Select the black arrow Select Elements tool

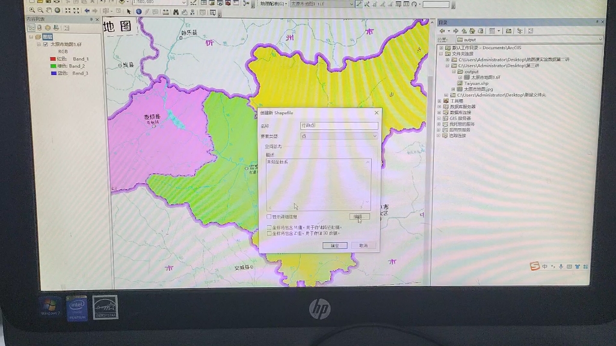pyautogui.click(x=128, y=11)
